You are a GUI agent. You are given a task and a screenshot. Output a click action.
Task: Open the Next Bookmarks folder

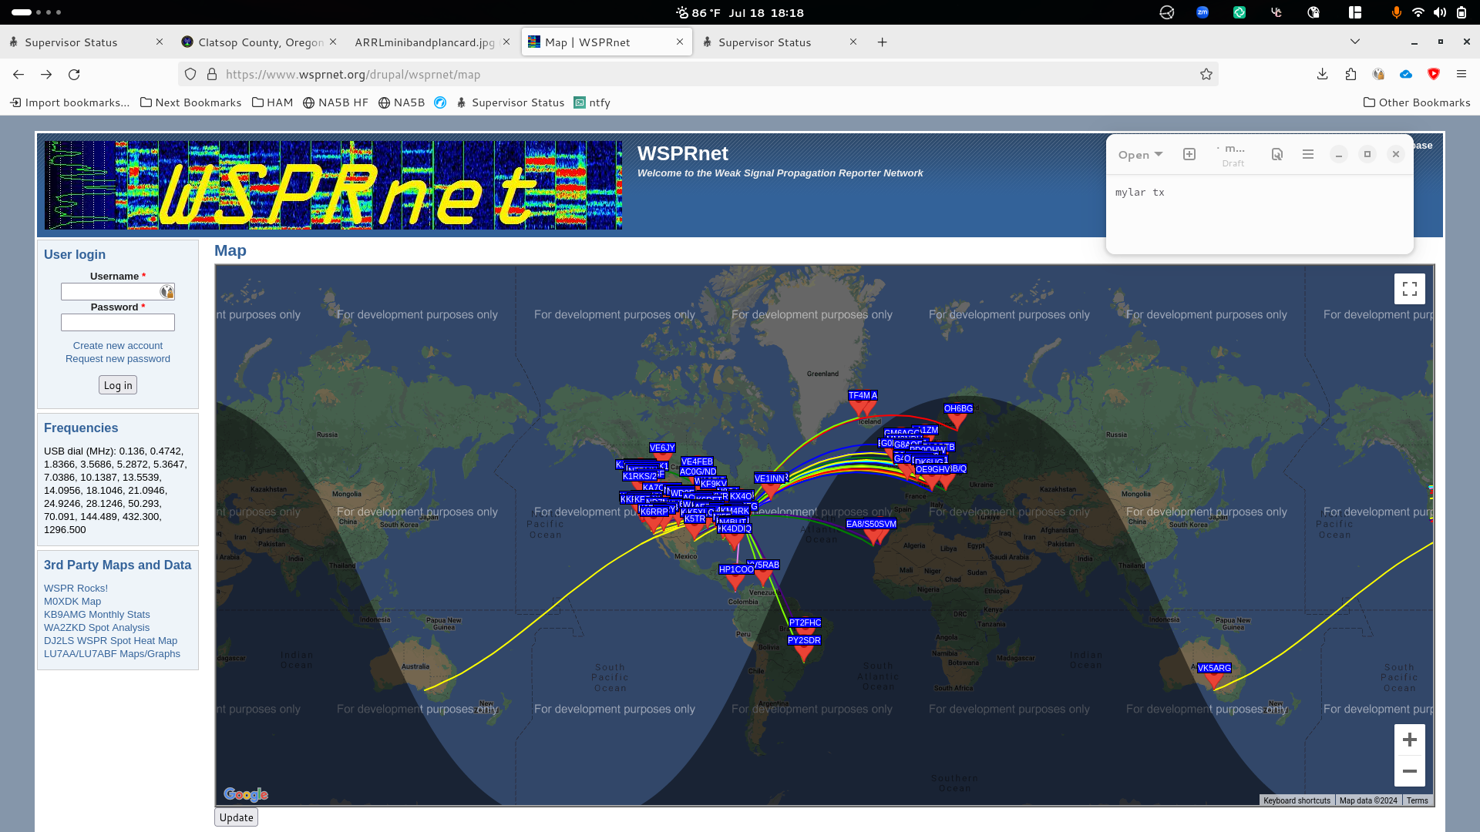190,102
